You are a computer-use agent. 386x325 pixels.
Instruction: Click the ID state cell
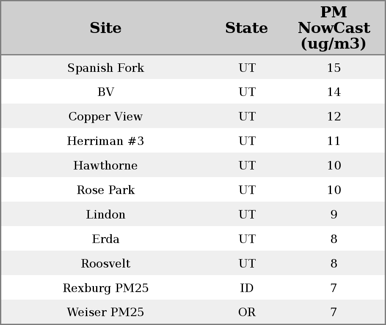click(247, 288)
